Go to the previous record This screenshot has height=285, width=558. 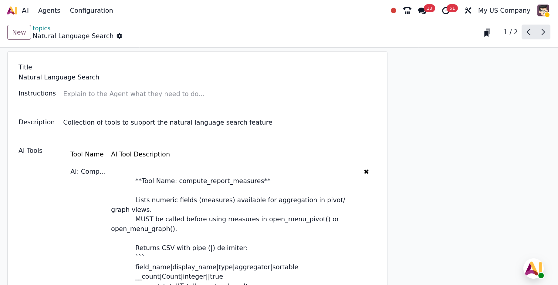[x=529, y=32]
